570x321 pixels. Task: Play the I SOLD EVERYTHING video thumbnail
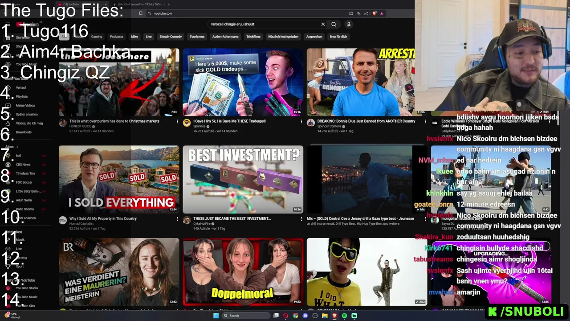[119, 179]
